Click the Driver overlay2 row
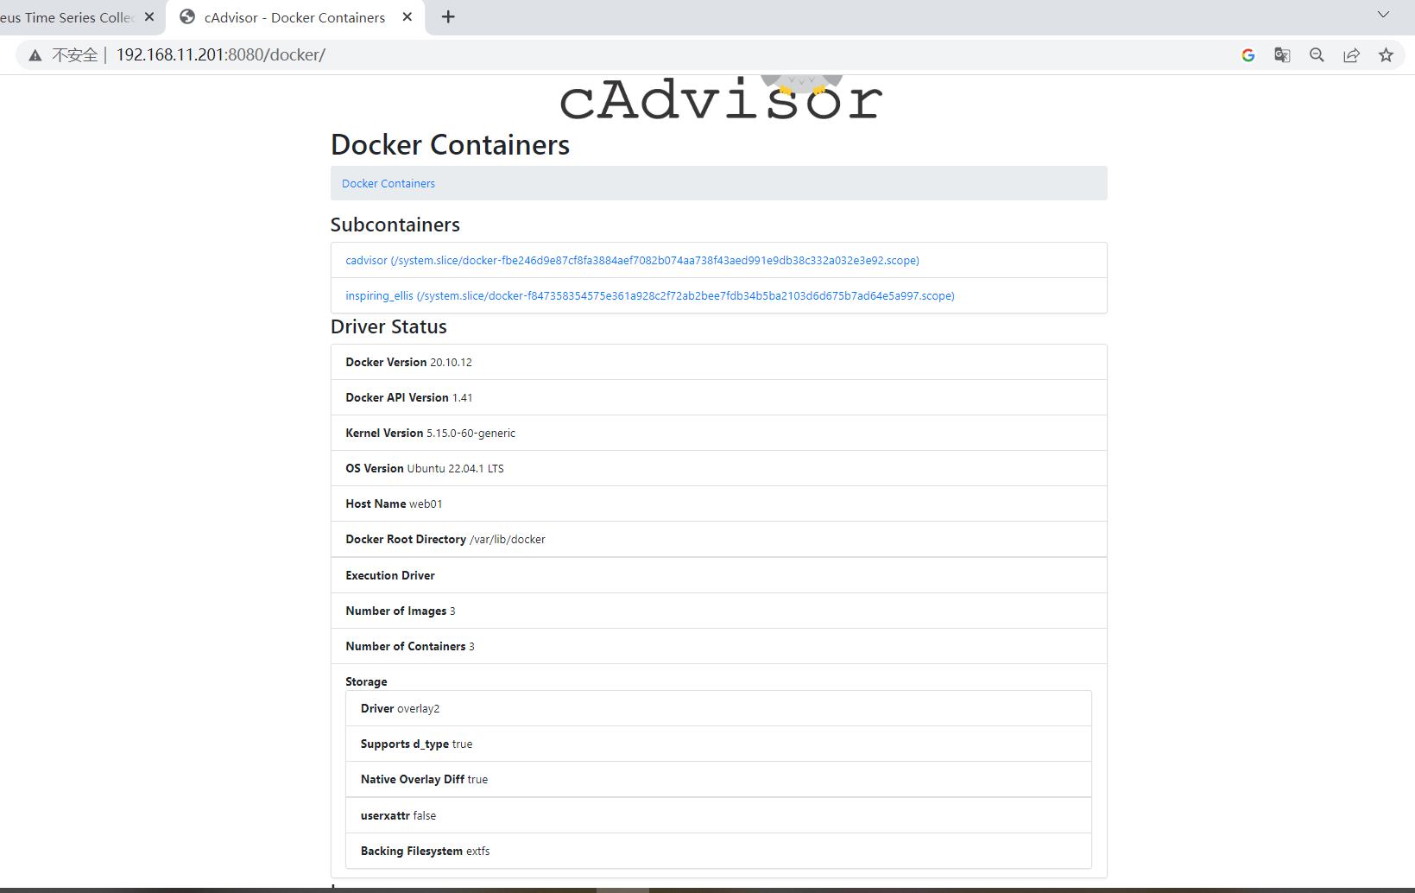 pos(718,708)
